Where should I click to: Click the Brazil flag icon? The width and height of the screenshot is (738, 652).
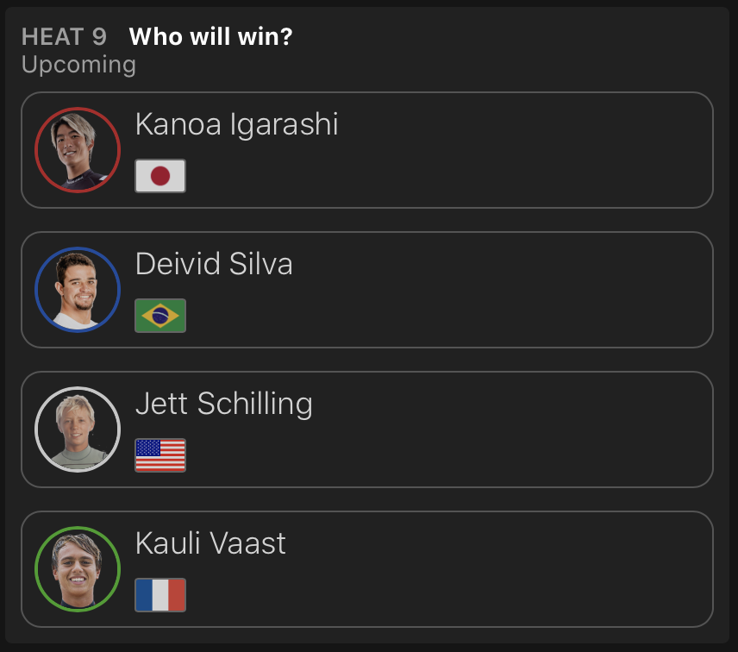pos(160,316)
